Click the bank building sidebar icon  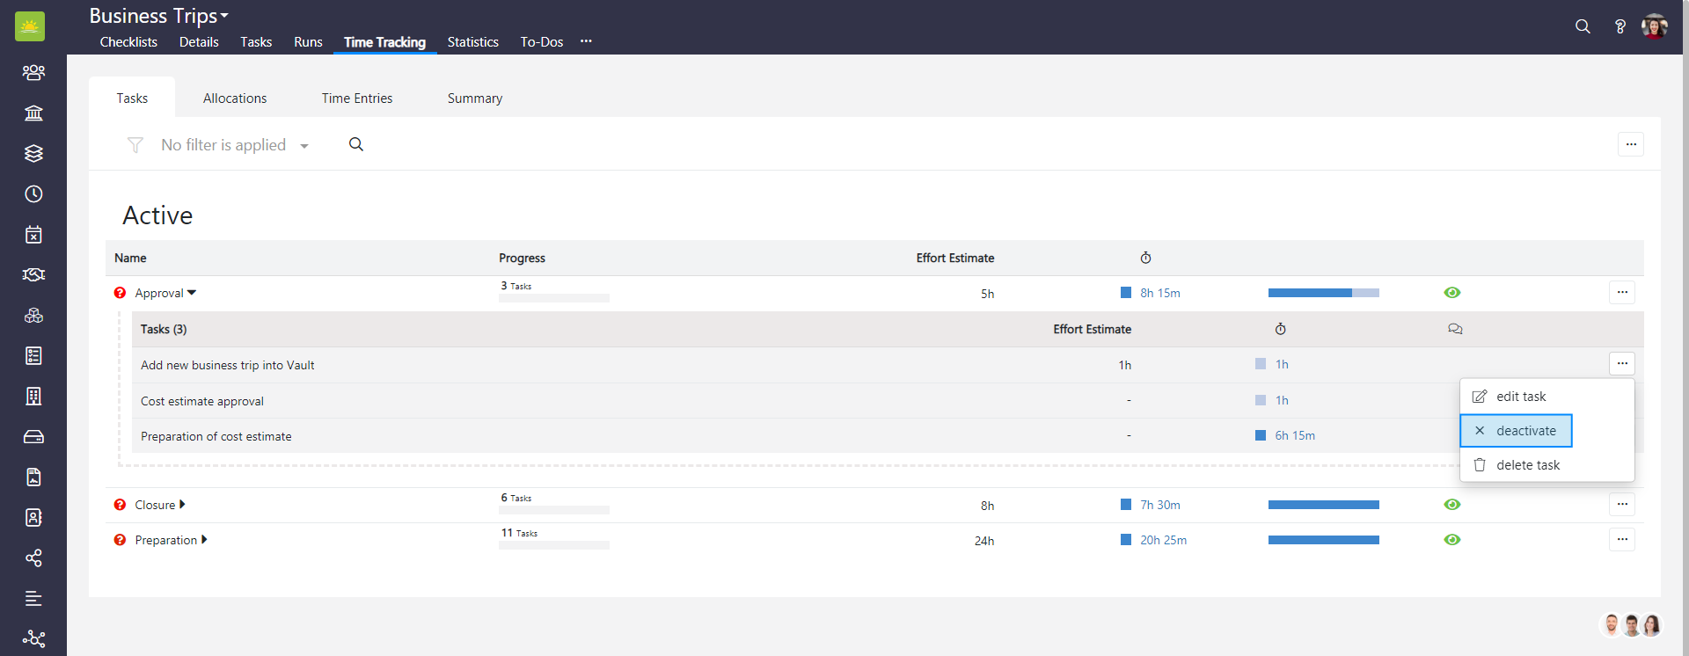click(33, 113)
